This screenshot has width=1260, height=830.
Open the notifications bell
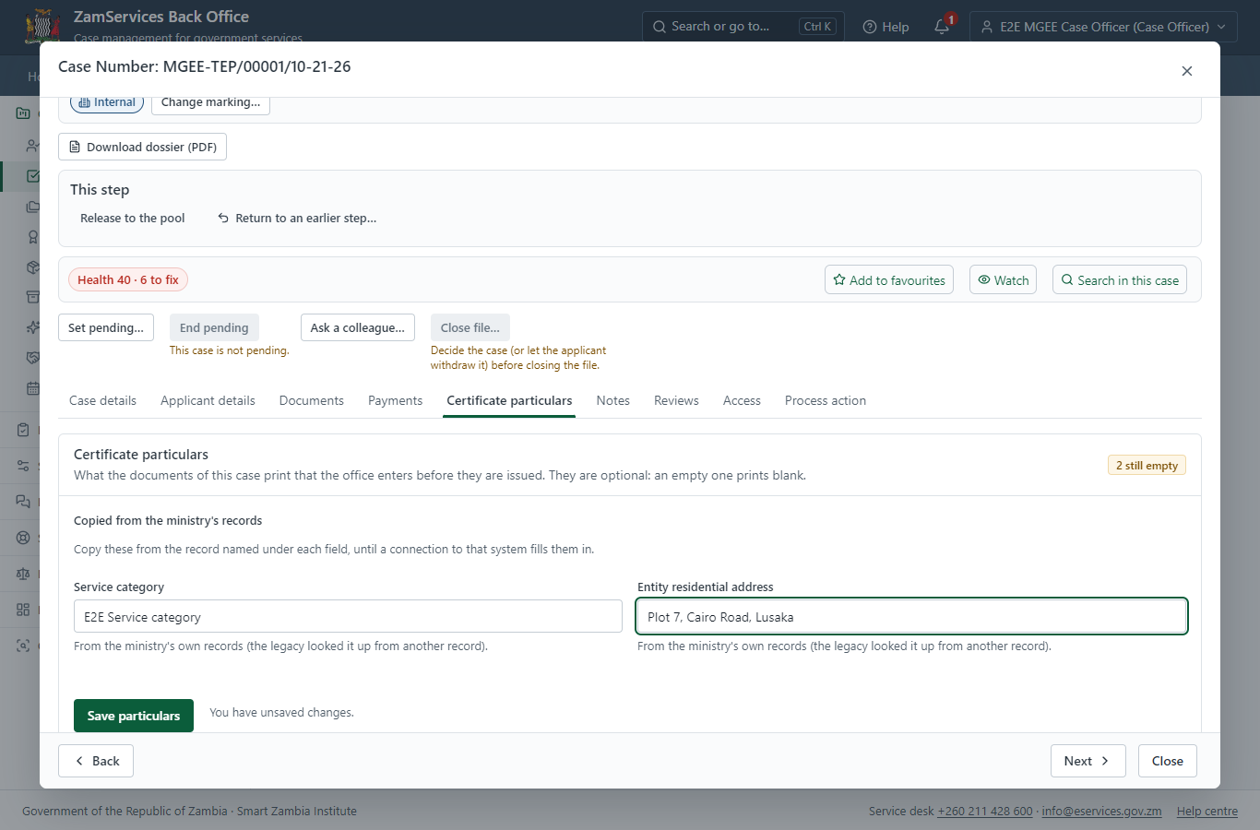[942, 27]
